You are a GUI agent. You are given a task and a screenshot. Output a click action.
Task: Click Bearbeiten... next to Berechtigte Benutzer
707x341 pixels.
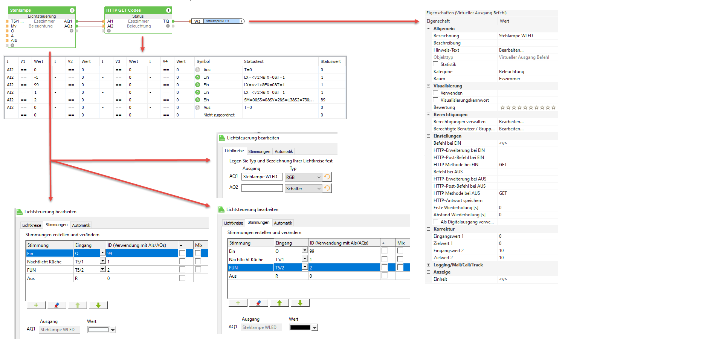click(x=511, y=129)
